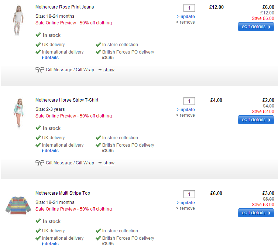Click the gift bow icon for Horse Stripy T-Shirt
278x246 pixels.
40,163
